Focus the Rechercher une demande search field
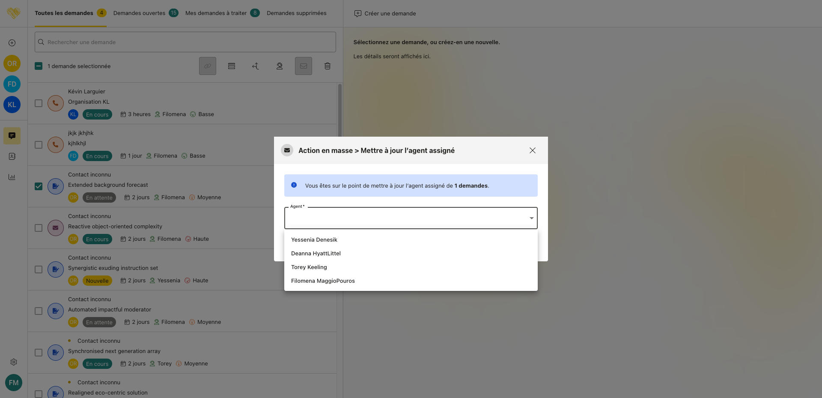The width and height of the screenshot is (822, 398). click(185, 42)
